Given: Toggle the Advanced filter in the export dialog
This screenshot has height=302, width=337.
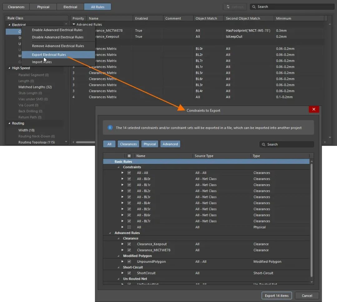Looking at the screenshot, I should point(170,144).
